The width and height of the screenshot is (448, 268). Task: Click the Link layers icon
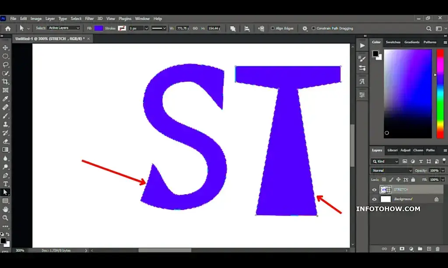384,249
